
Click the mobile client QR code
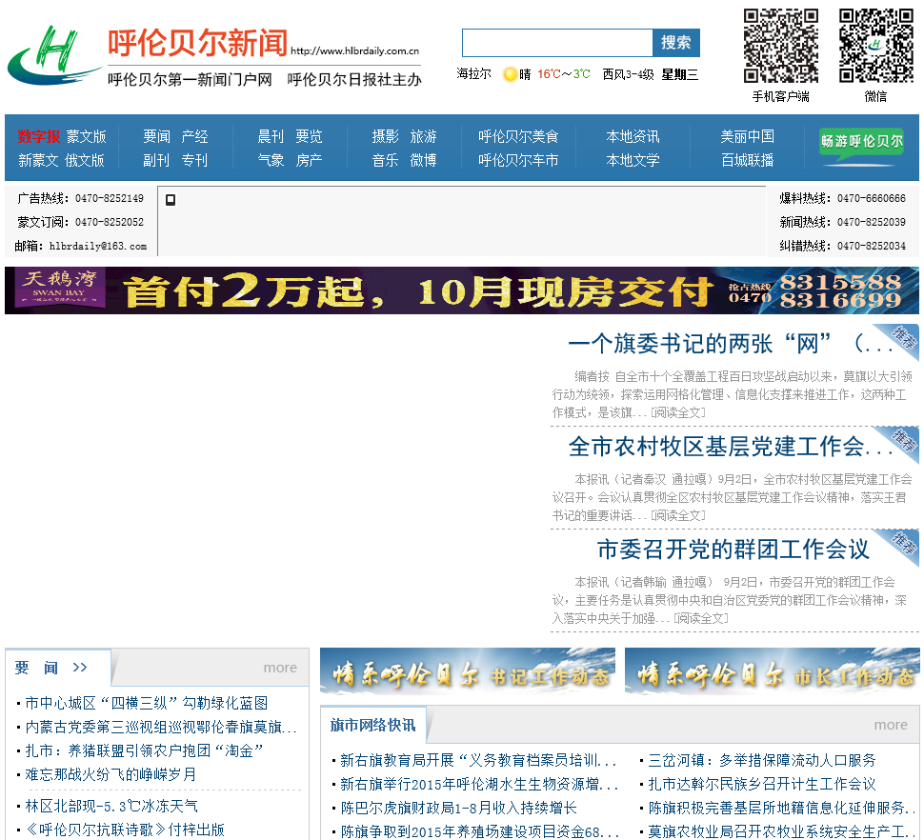click(x=780, y=46)
